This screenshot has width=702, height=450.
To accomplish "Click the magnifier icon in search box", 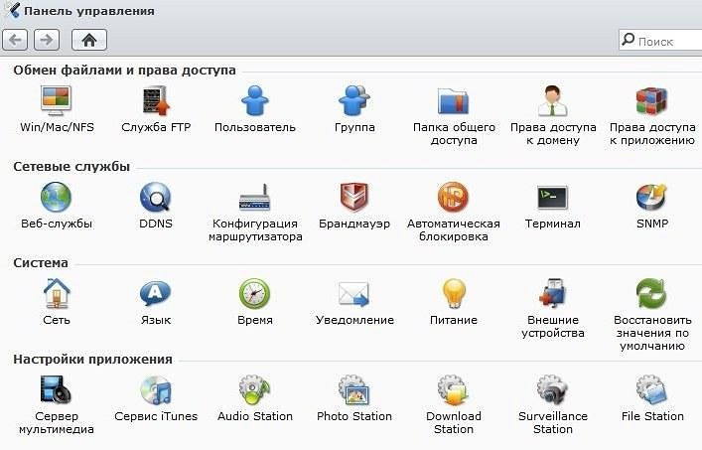I will point(629,40).
